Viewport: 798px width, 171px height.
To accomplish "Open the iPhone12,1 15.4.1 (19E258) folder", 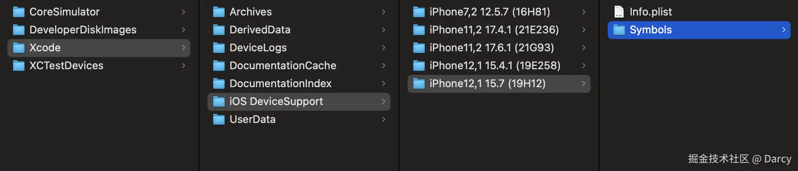I will pyautogui.click(x=495, y=66).
